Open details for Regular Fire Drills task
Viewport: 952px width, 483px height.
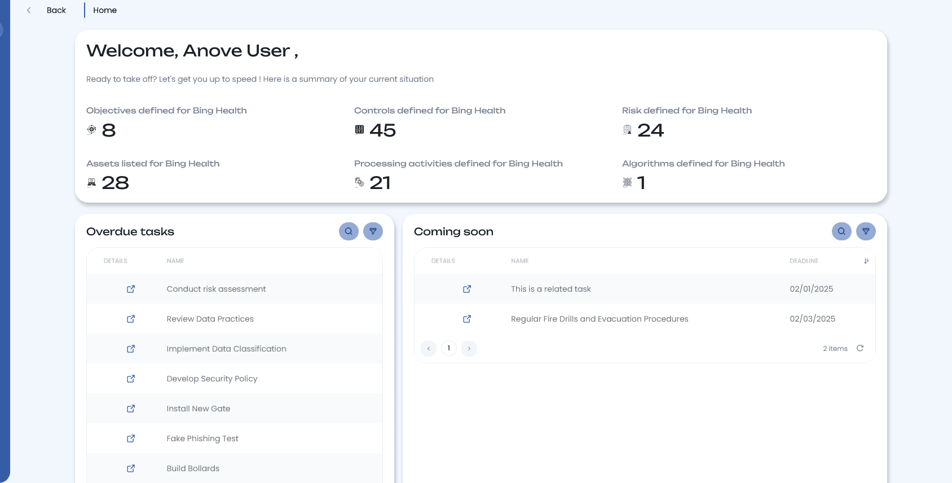click(467, 319)
